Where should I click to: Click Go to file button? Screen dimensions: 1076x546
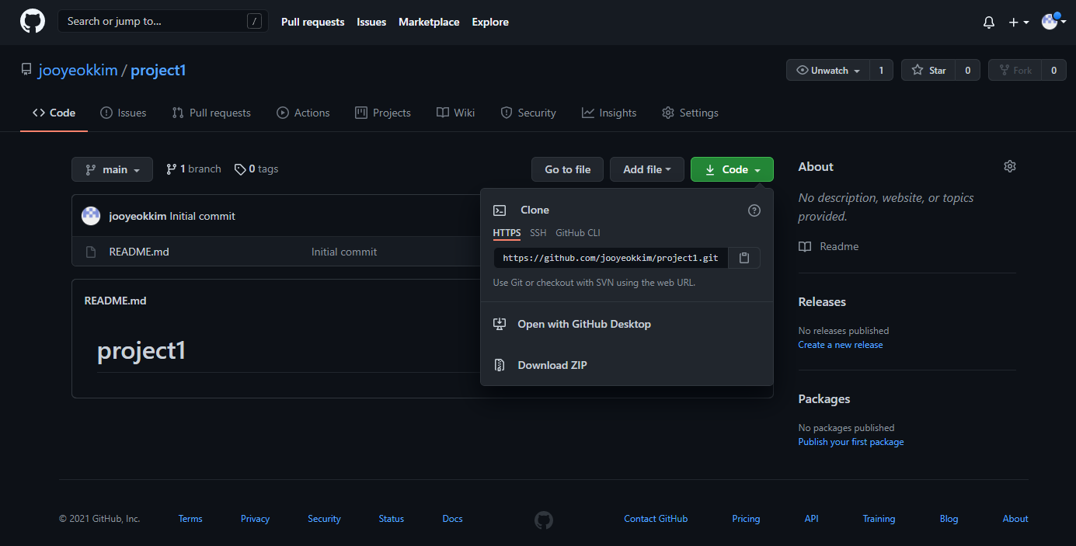coord(567,169)
